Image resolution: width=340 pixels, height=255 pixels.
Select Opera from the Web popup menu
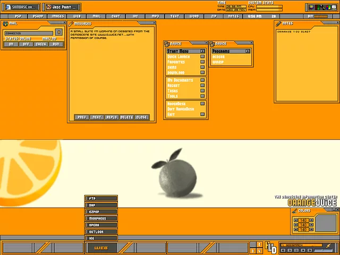tap(101, 225)
